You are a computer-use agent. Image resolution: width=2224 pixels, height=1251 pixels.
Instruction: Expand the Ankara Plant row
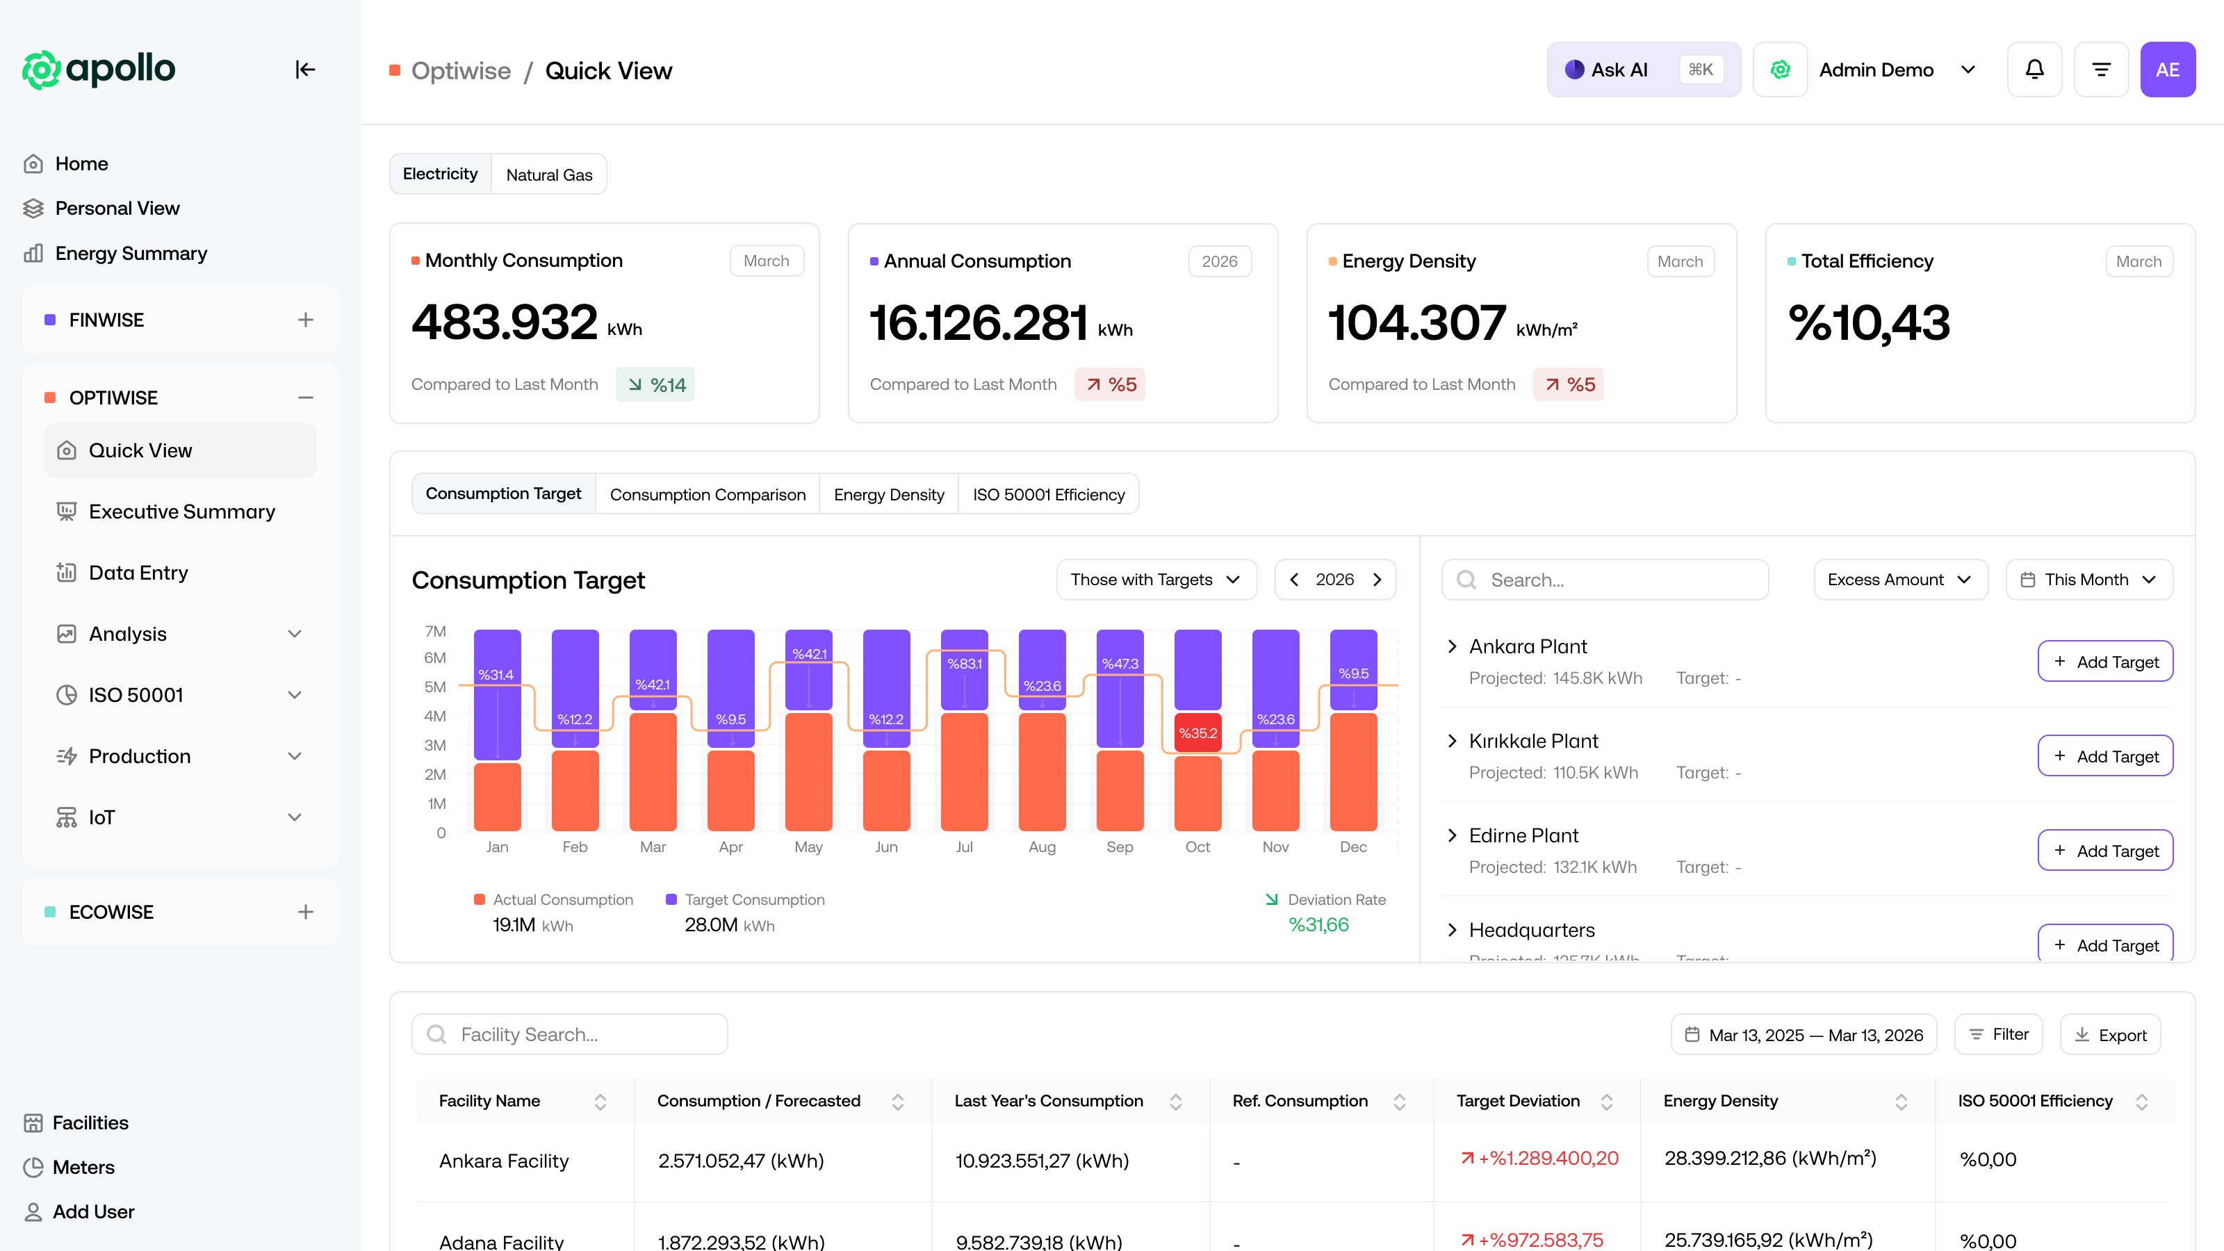click(1452, 646)
